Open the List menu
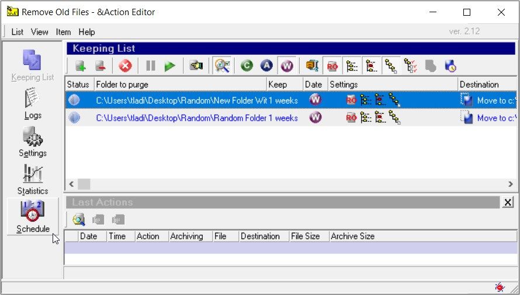520x295 pixels. [18, 32]
